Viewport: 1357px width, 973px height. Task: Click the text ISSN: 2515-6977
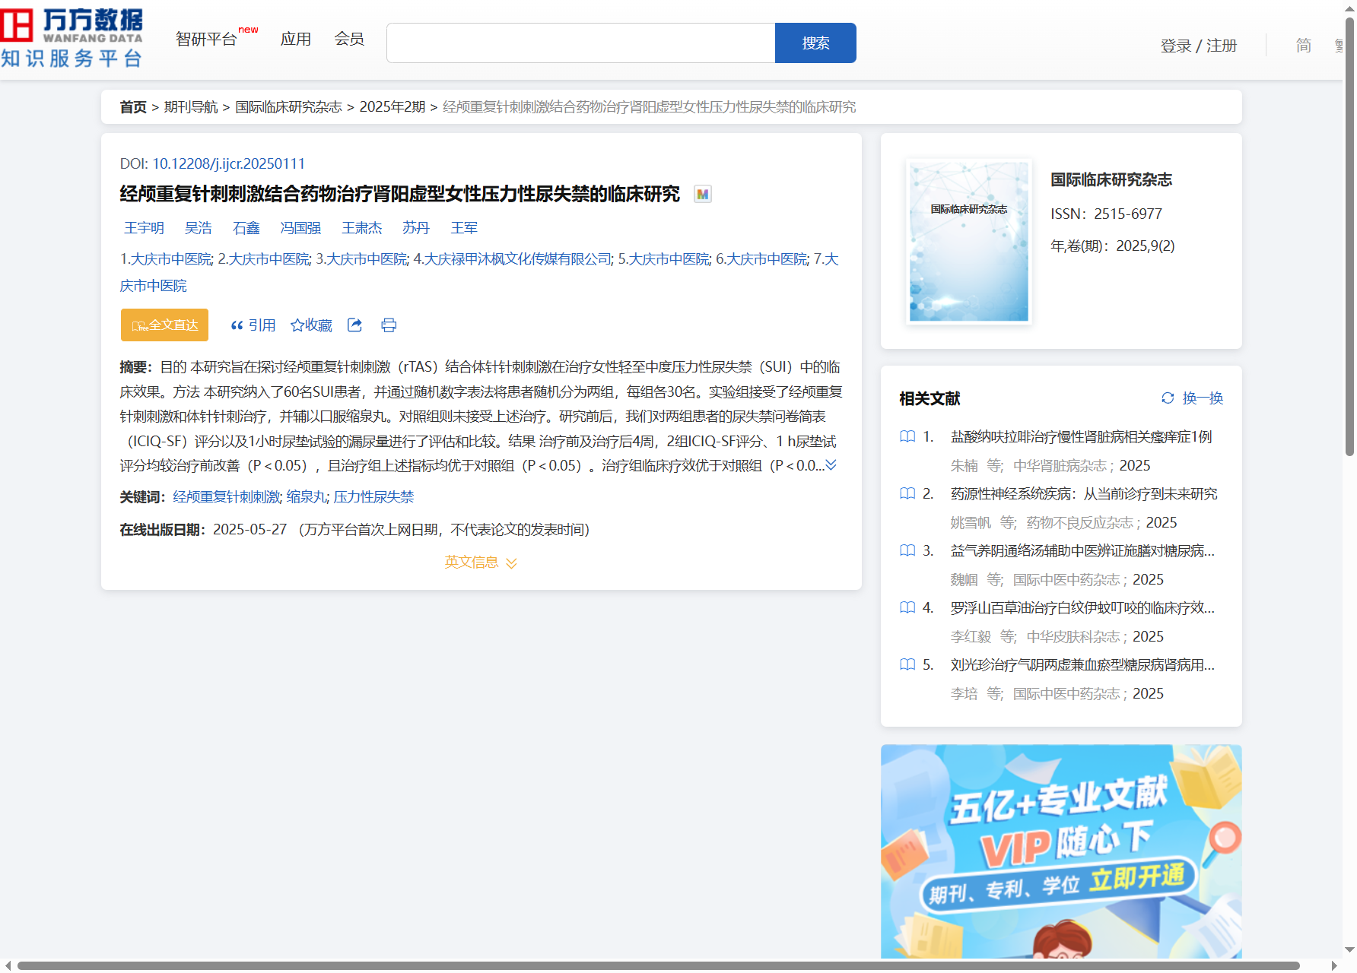click(x=1106, y=214)
